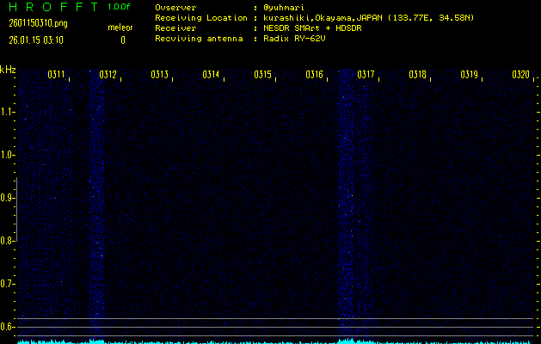
Task: Click the 1.1 kHz axis label
Action: tap(6, 112)
